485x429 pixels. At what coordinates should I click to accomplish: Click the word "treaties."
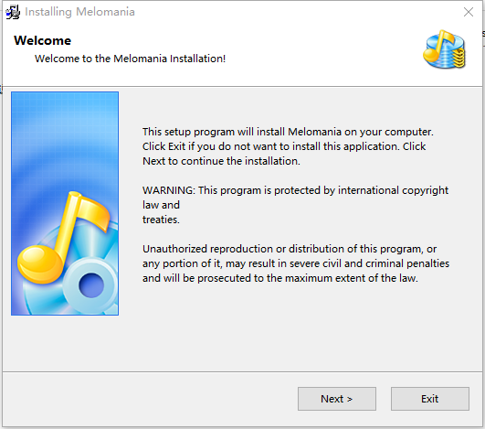(161, 220)
